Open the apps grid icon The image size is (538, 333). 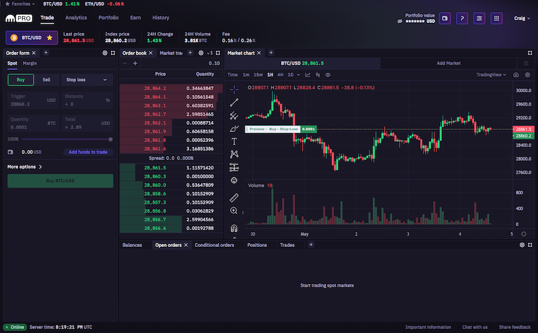tap(496, 18)
